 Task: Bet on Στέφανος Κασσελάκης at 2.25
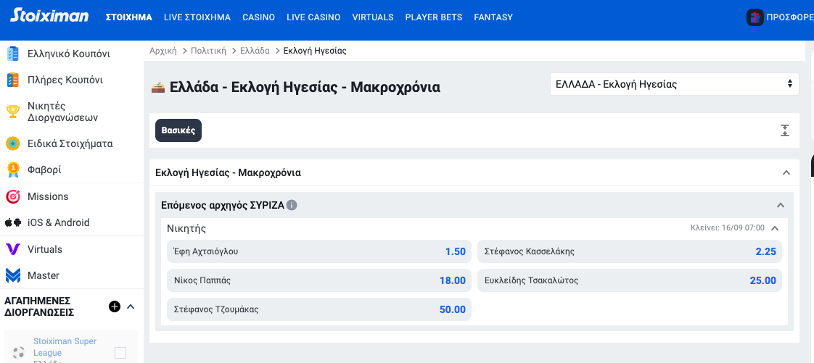[x=629, y=251]
